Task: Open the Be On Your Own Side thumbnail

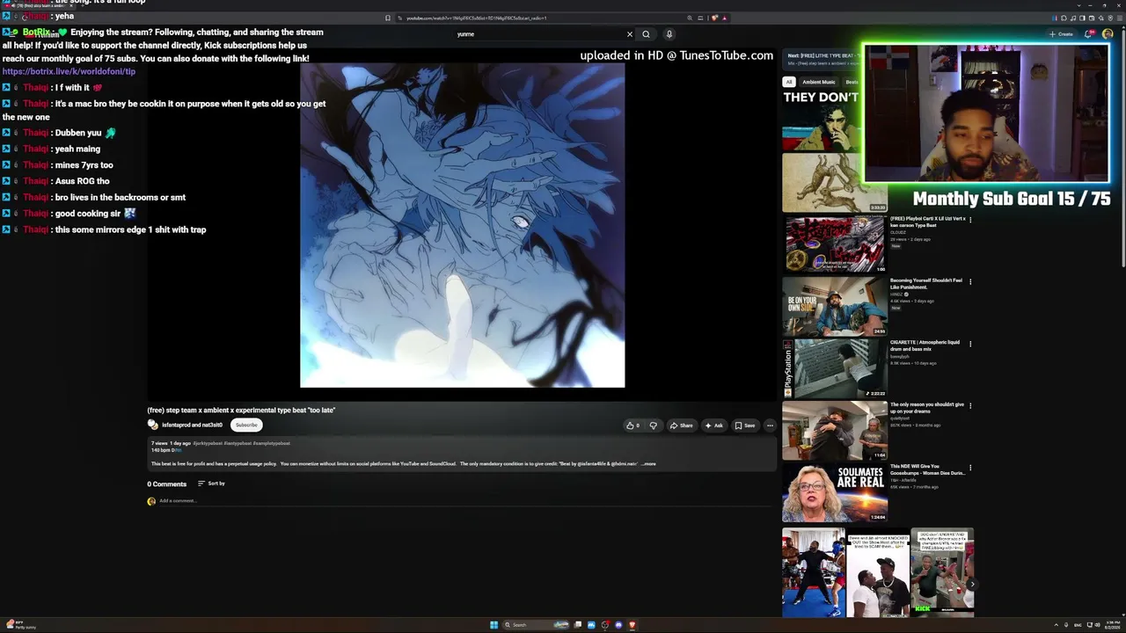Action: click(x=834, y=307)
